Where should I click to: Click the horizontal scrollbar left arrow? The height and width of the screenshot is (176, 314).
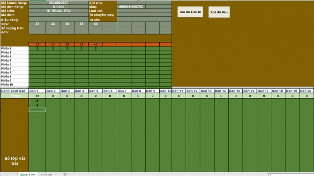[x=269, y=175]
